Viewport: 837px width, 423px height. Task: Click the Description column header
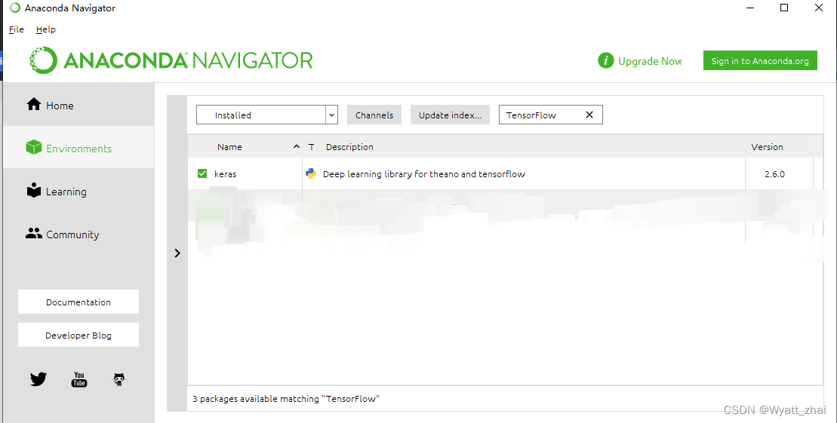pos(349,147)
